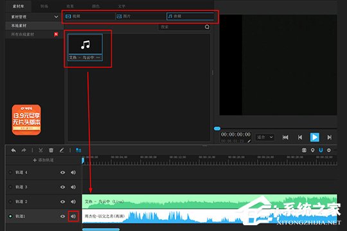Switch to the 素材库 tab

(x=18, y=6)
